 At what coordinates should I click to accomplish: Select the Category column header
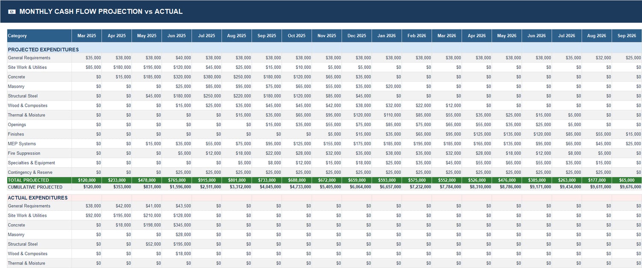39,36
